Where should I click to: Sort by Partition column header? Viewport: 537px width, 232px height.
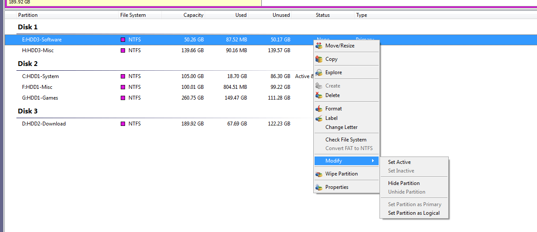[67, 15]
